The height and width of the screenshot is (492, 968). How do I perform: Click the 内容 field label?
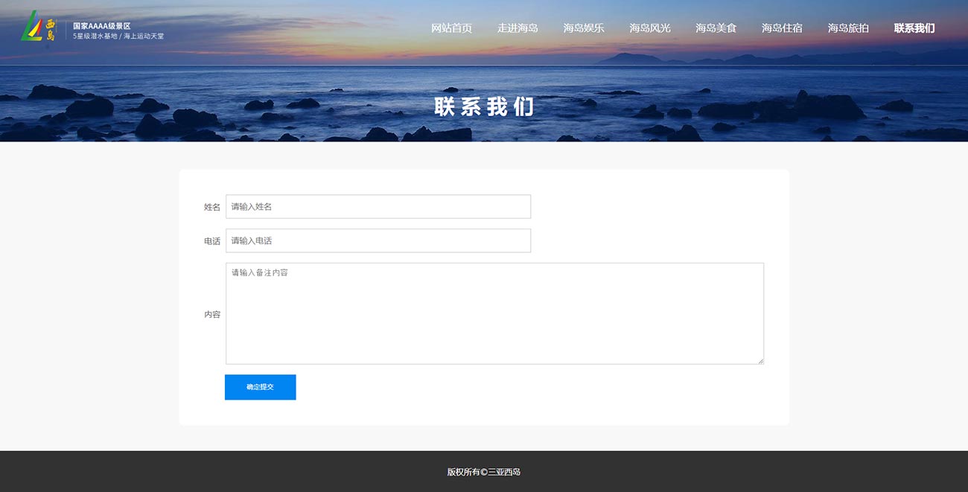[212, 314]
